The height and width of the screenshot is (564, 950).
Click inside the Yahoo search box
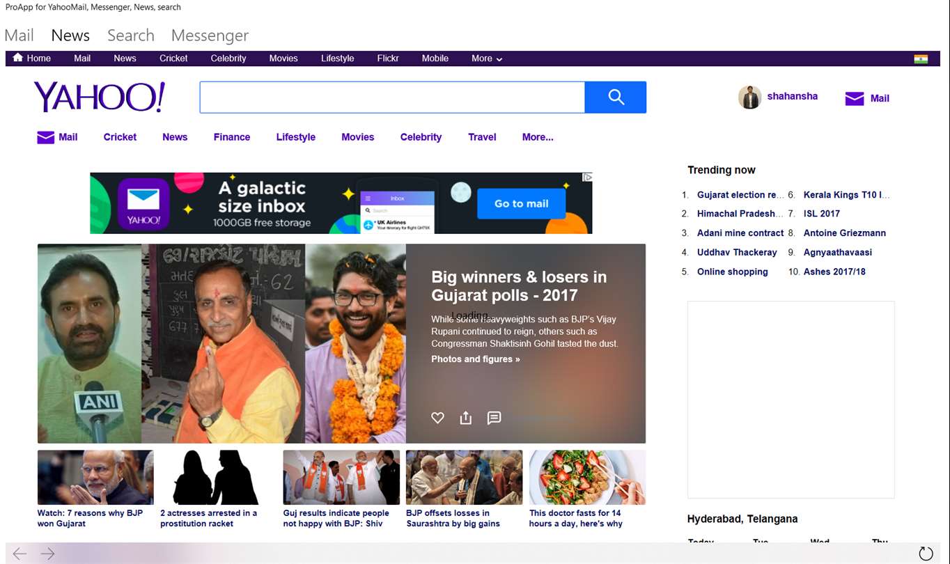(392, 97)
